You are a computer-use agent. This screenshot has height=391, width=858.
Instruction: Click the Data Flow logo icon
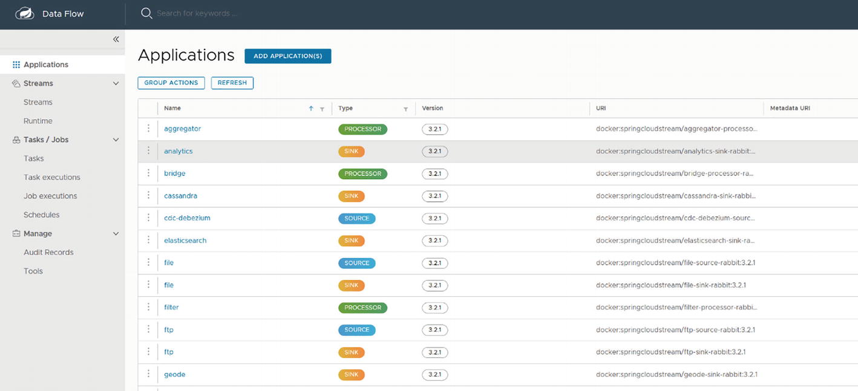[x=25, y=13]
